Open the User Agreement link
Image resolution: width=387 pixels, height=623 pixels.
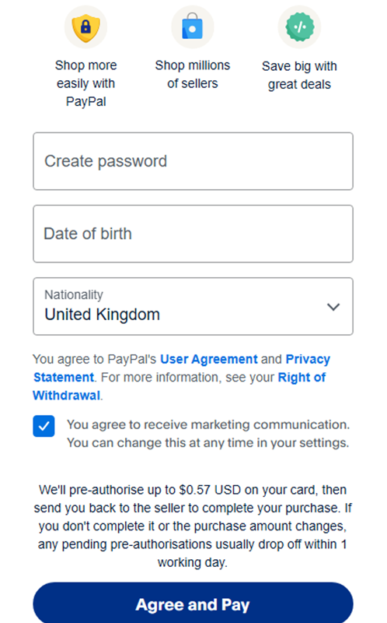click(x=209, y=359)
